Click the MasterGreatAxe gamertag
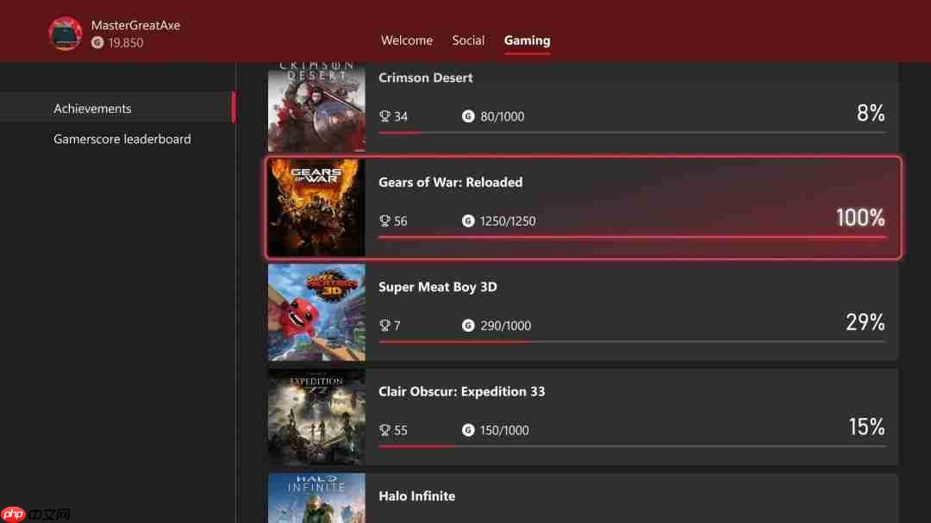The height and width of the screenshot is (523, 931). tap(135, 26)
